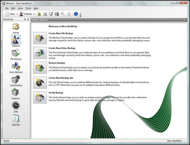Select the Wizards shortcut icon
The image size is (190, 145).
16,40
